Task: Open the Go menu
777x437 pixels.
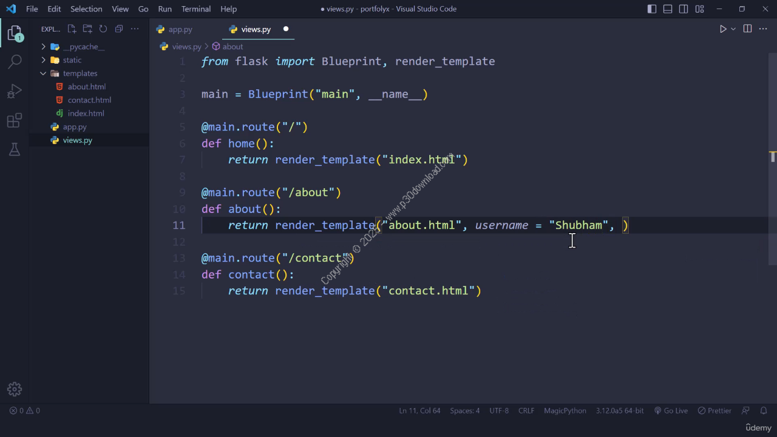Action: (x=143, y=9)
